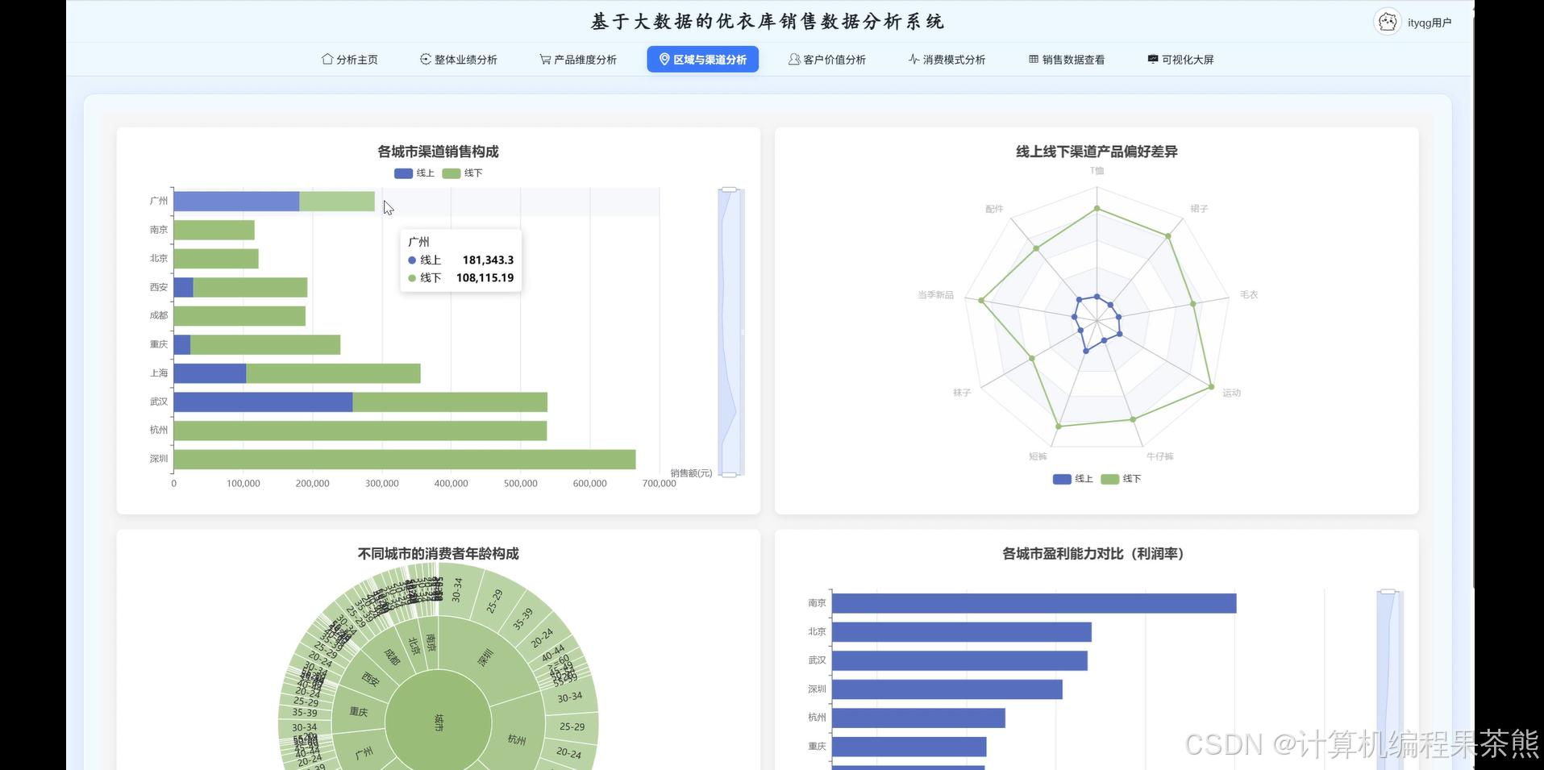Viewport: 1544px width, 770px height.
Task: Click the 毛衣 radar axis label
Action: click(1248, 295)
